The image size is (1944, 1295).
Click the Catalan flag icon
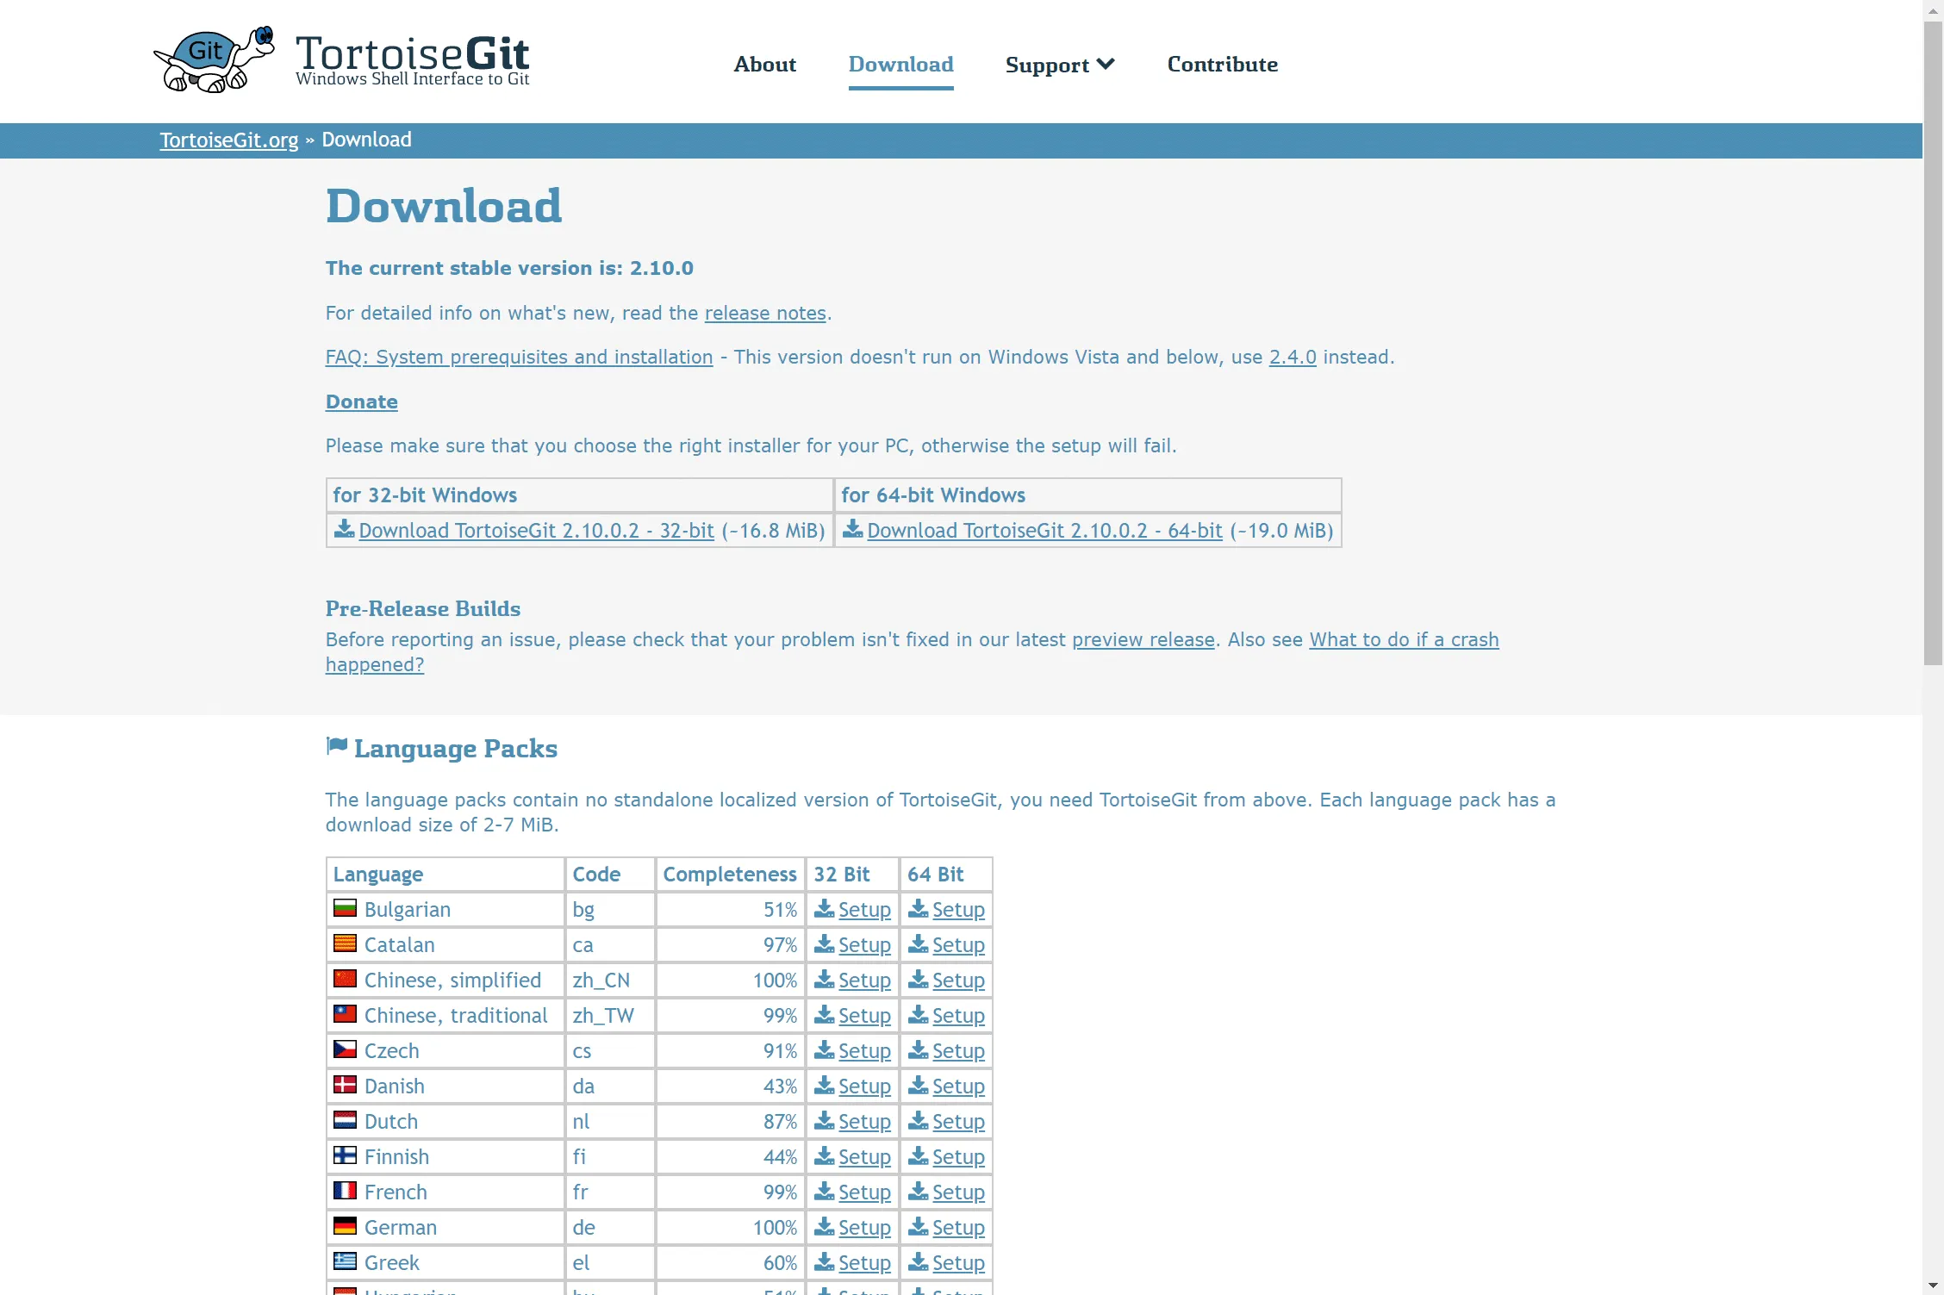pyautogui.click(x=345, y=943)
